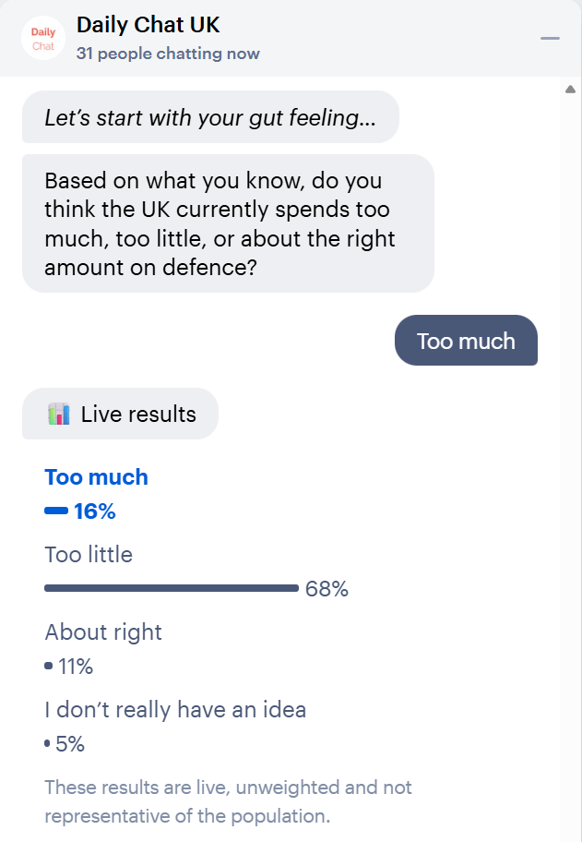The height and width of the screenshot is (842, 582).
Task: Click the 'I don't really have an idea' option
Action: click(x=175, y=710)
